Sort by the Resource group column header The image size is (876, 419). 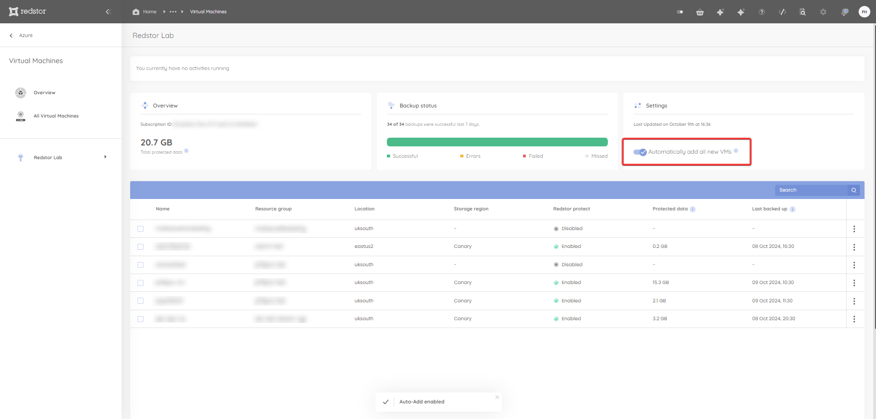tap(273, 209)
